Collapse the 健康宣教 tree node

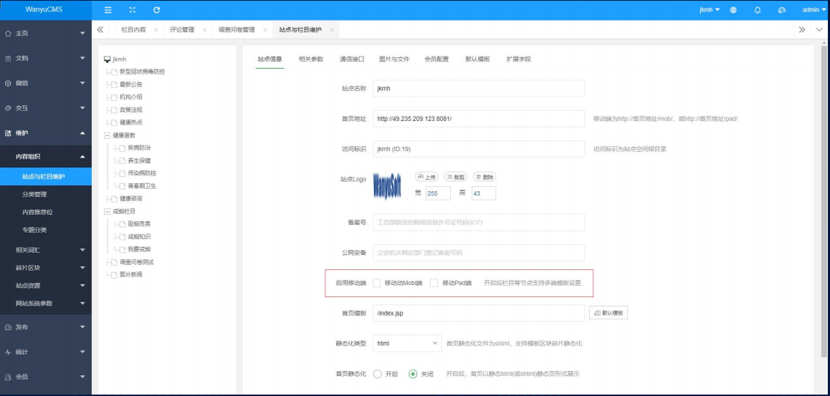[108, 135]
